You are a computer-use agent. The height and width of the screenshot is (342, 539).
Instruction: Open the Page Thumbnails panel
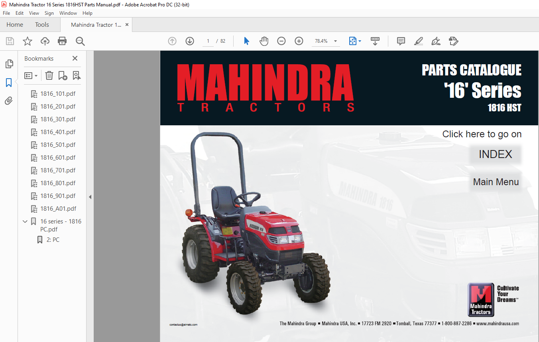(9, 64)
